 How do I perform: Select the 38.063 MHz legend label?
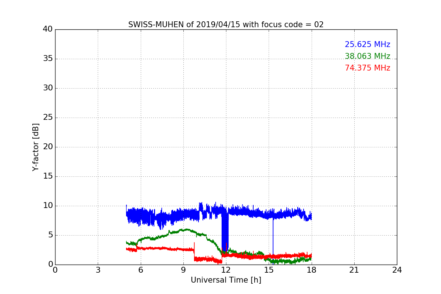[x=367, y=56]
